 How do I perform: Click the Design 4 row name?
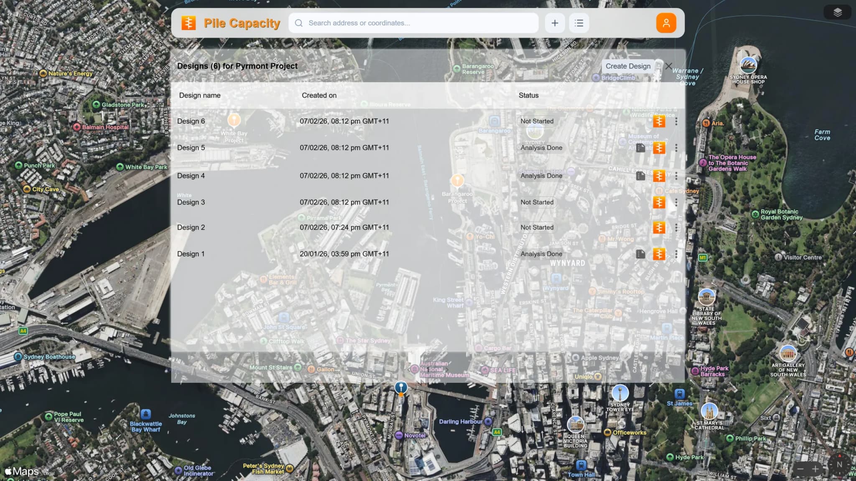[x=191, y=175]
